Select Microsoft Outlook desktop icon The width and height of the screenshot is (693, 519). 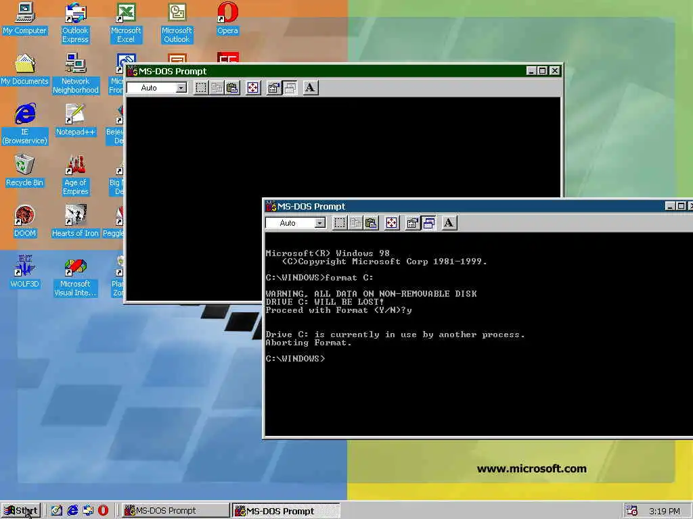tap(177, 22)
